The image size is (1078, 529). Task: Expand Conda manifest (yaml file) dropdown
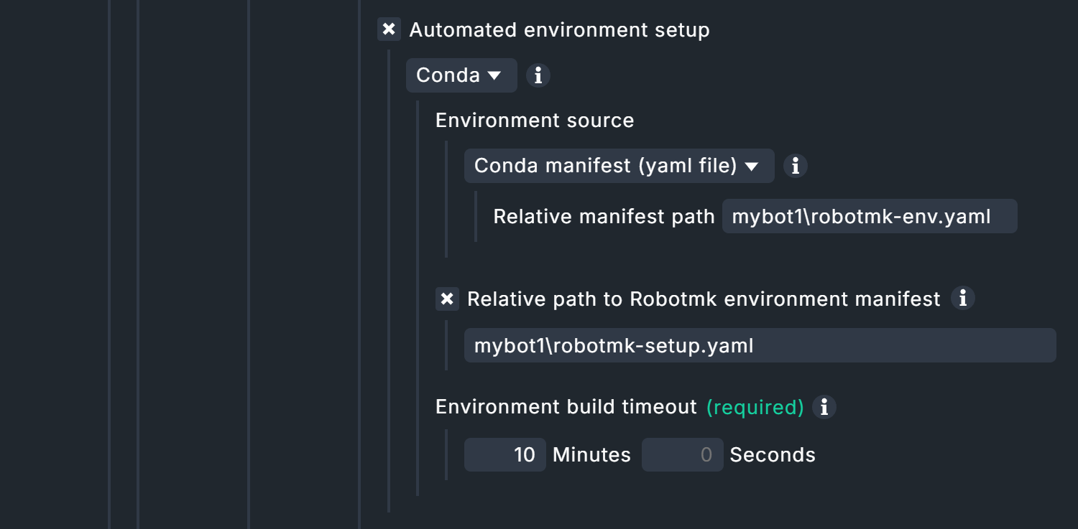[618, 166]
